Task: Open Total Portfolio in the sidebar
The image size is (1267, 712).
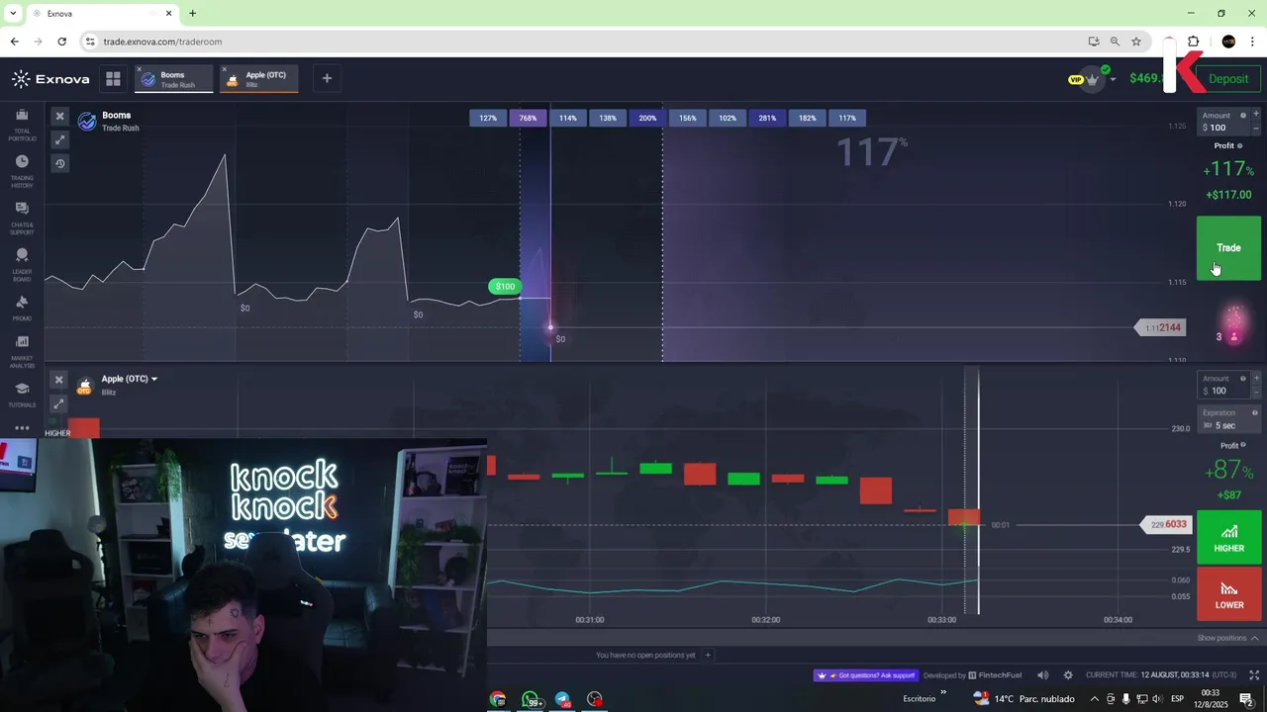Action: click(x=22, y=125)
